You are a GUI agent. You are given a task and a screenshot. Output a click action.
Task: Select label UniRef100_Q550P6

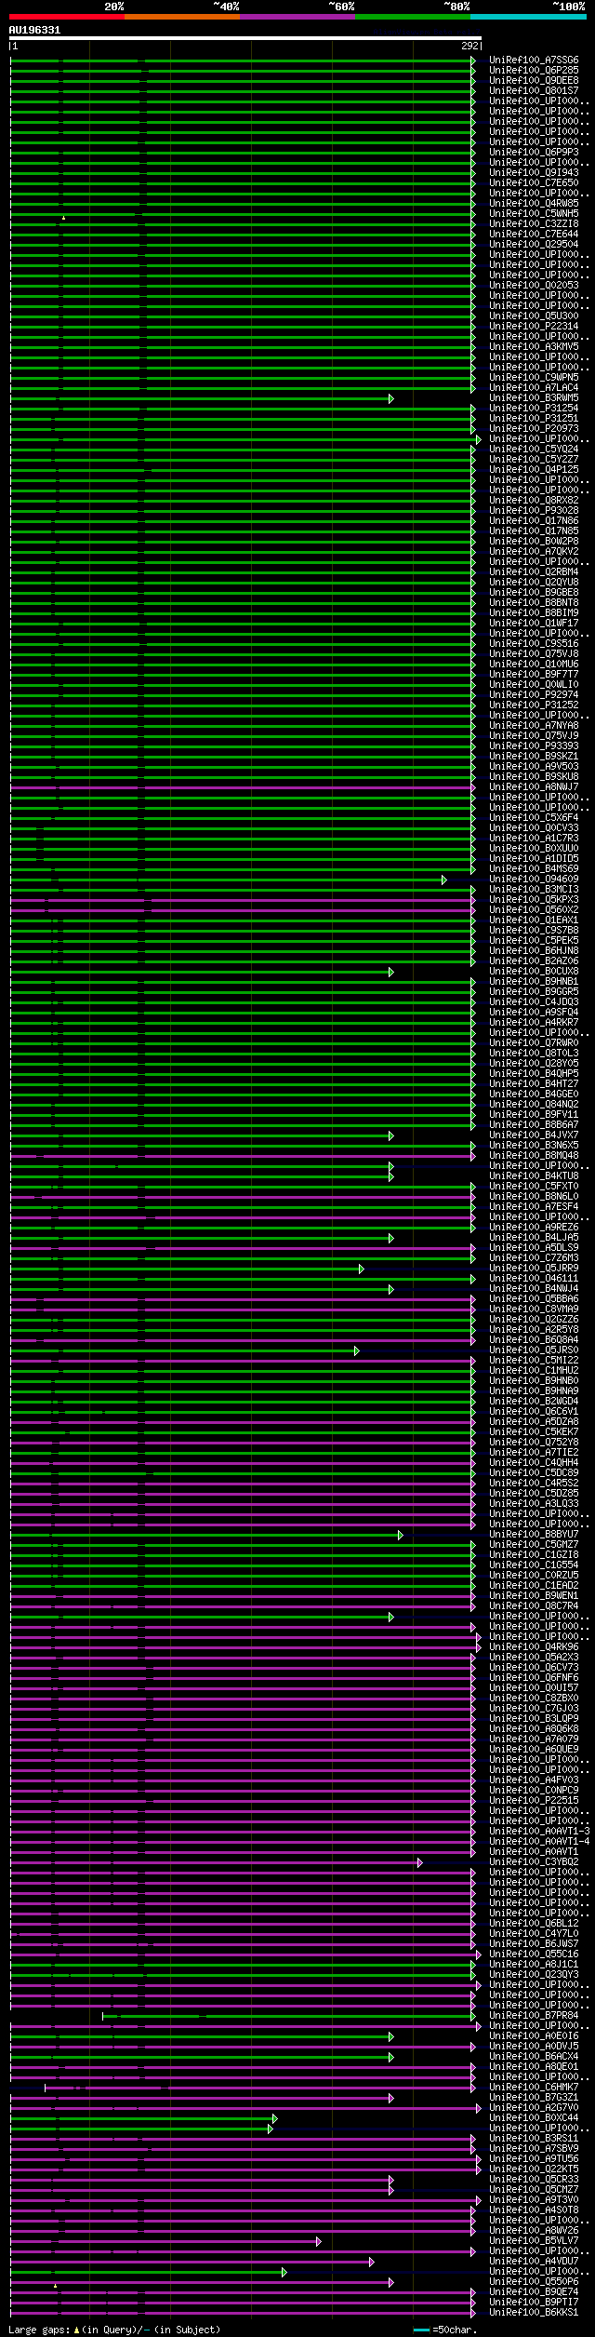click(534, 2282)
